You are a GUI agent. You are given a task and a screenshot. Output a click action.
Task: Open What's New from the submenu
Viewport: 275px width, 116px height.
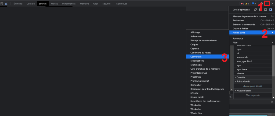coord(208,113)
